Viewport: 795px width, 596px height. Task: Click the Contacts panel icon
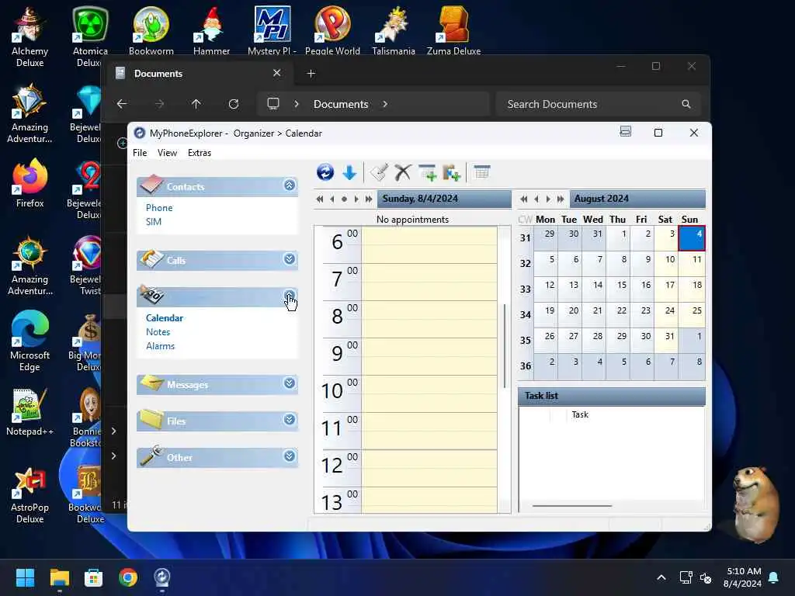click(151, 185)
